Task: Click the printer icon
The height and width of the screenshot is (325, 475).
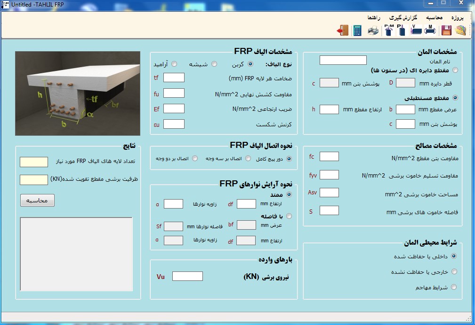Action: (x=373, y=31)
